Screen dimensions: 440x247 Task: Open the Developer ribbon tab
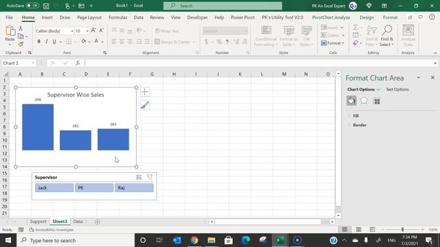[x=197, y=17]
